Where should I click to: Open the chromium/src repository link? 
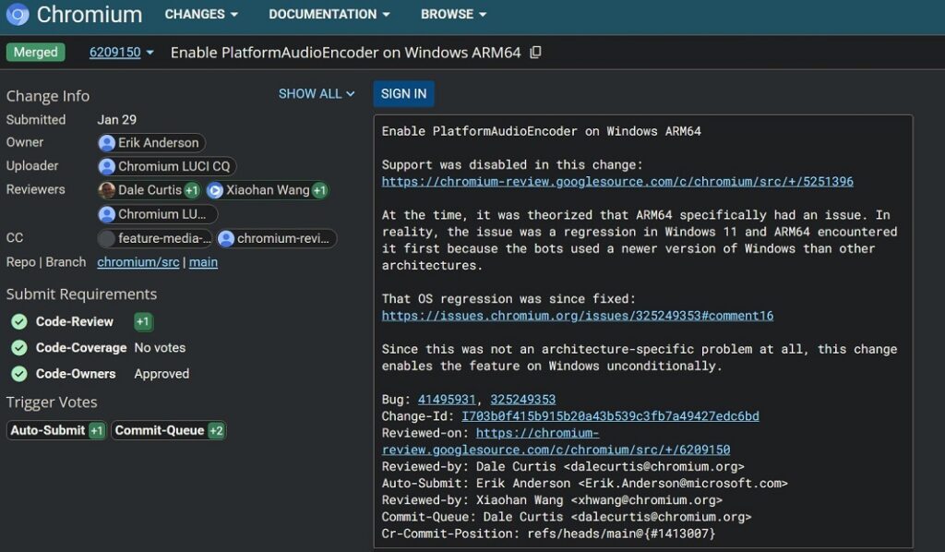pos(138,261)
